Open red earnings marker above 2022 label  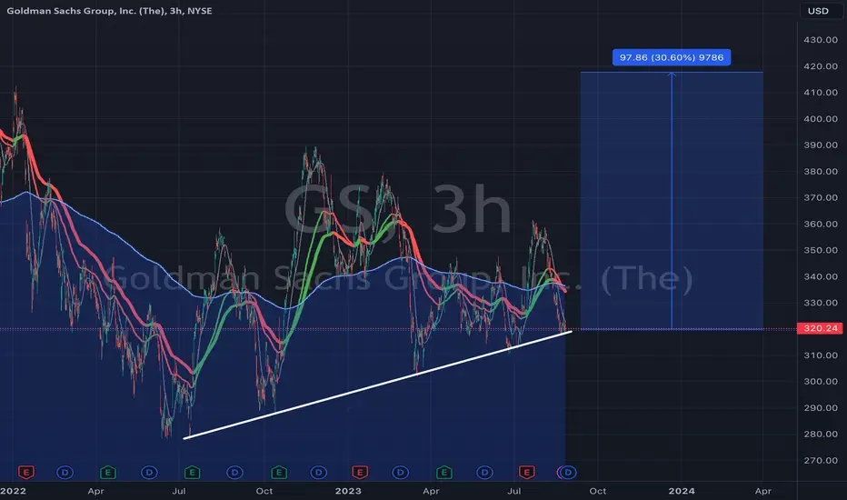[x=26, y=473]
